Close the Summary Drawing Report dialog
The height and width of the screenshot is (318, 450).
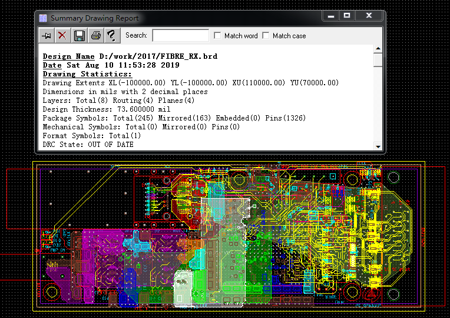pos(369,16)
